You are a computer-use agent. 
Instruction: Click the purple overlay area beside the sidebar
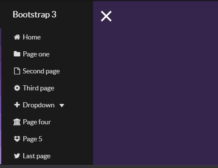[155, 90]
